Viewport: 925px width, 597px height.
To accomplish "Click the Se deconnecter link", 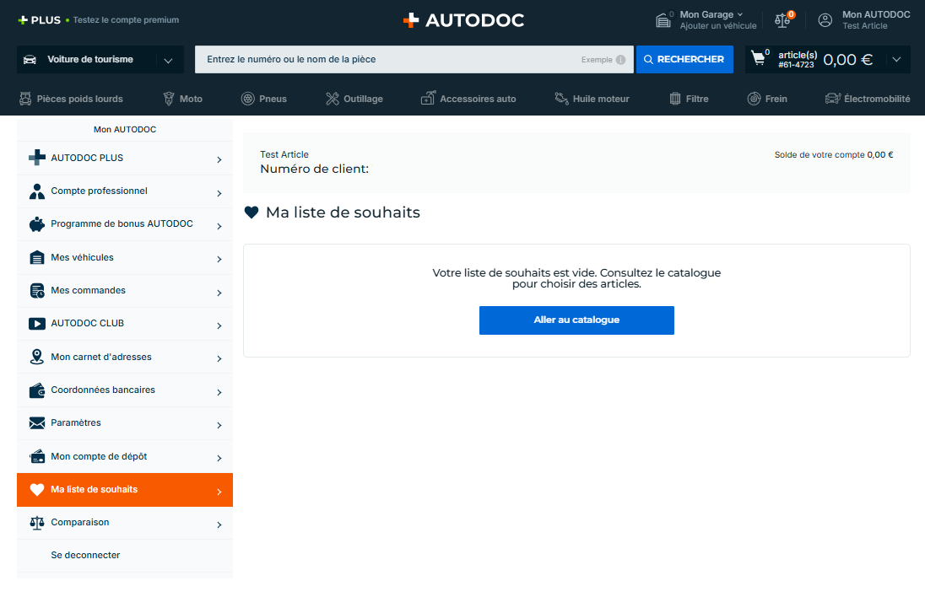I will [x=85, y=556].
